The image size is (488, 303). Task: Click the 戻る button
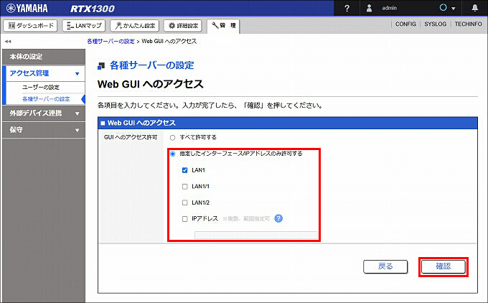point(385,266)
